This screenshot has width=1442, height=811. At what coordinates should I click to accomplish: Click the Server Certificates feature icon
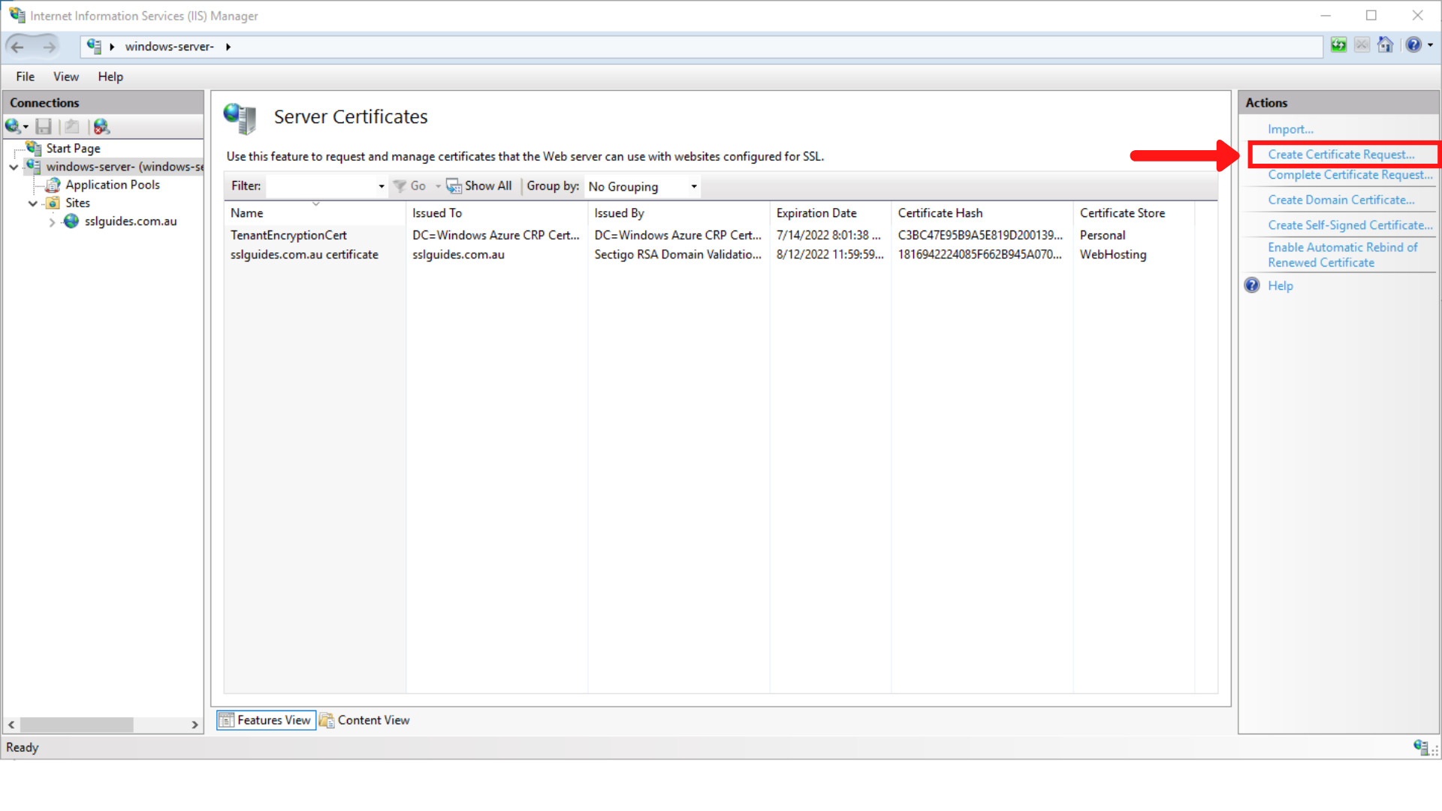(x=240, y=117)
